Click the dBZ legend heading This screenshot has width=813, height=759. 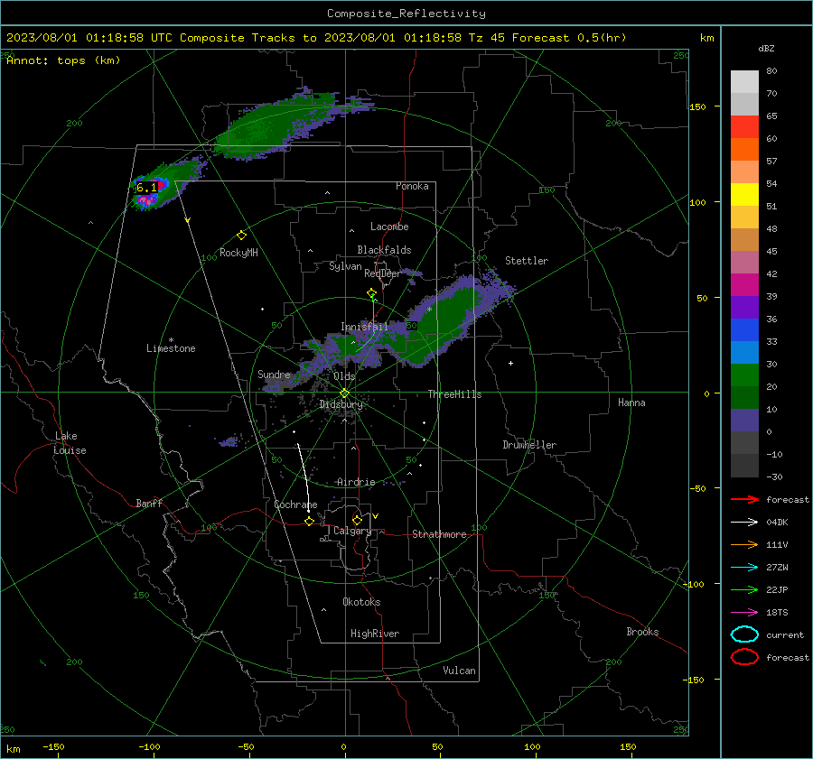tap(766, 48)
